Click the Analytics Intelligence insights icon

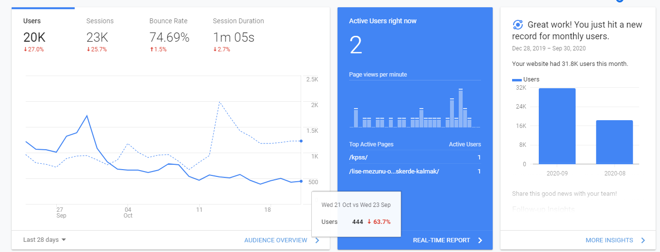(x=517, y=25)
